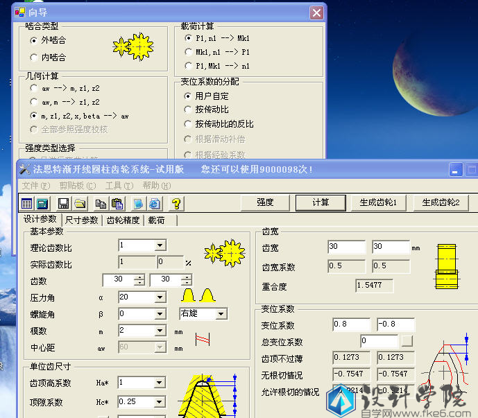Click the data table toolbar icon
The height and width of the screenshot is (418, 478).
27,203
